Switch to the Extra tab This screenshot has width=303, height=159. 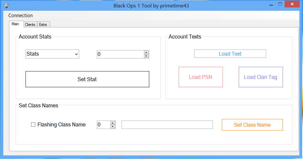click(x=43, y=24)
